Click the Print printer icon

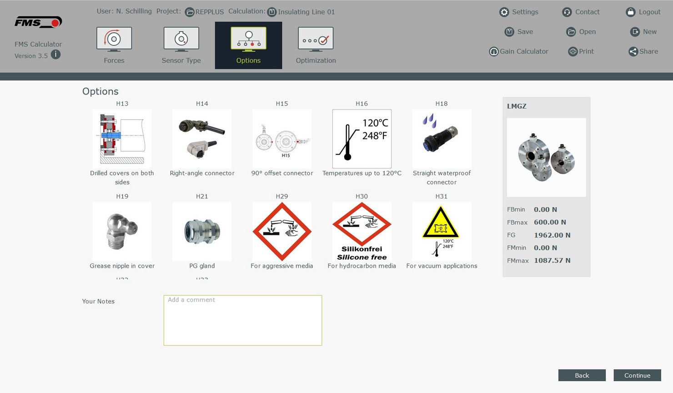(573, 52)
